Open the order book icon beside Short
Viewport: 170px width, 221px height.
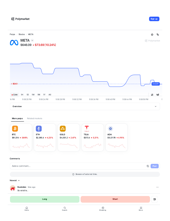tap(155, 199)
